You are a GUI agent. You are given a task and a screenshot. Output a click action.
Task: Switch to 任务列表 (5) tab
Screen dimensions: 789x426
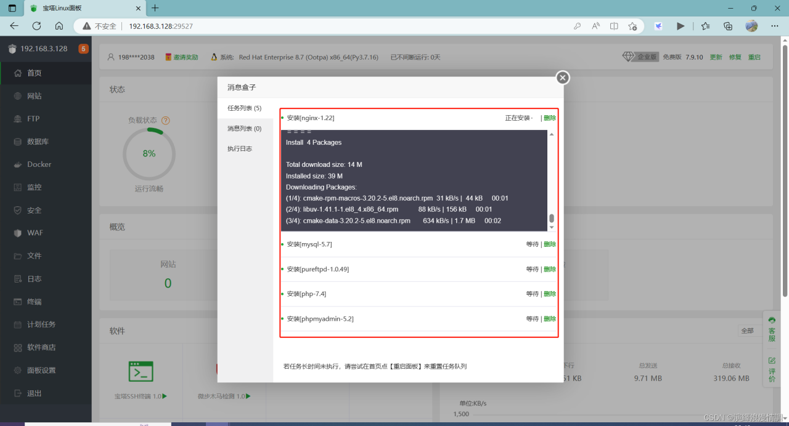point(245,108)
